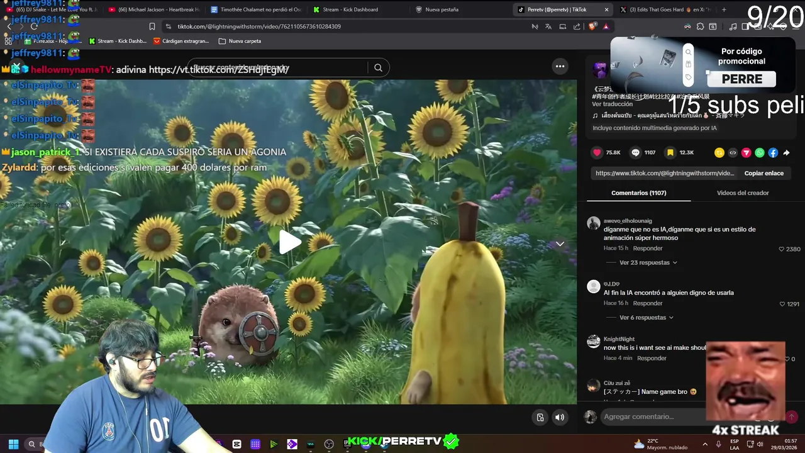This screenshot has height=453, width=805.
Task: Show hidden system tray icons chevron
Action: click(x=704, y=444)
